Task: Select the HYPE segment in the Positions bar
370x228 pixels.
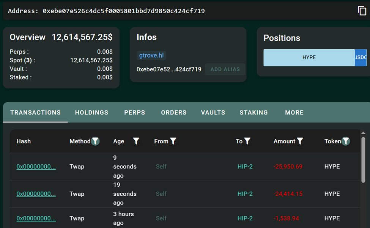Action: point(309,58)
